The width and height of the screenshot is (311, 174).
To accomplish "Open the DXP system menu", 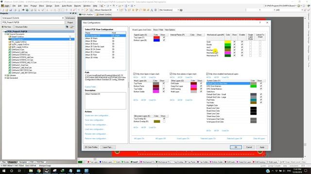I will tap(5, 6).
